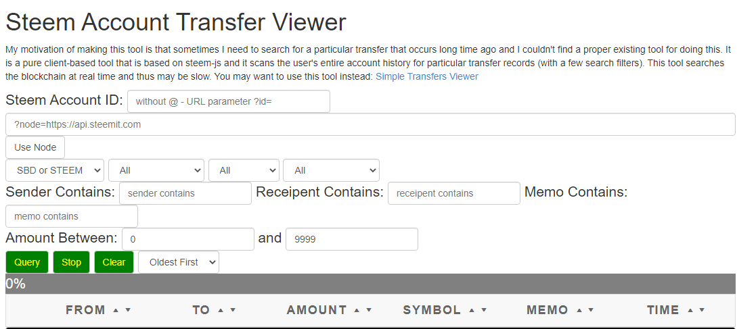Sort descending using the TO down arrow
This screenshot has height=329, width=737.
pyautogui.click(x=232, y=310)
